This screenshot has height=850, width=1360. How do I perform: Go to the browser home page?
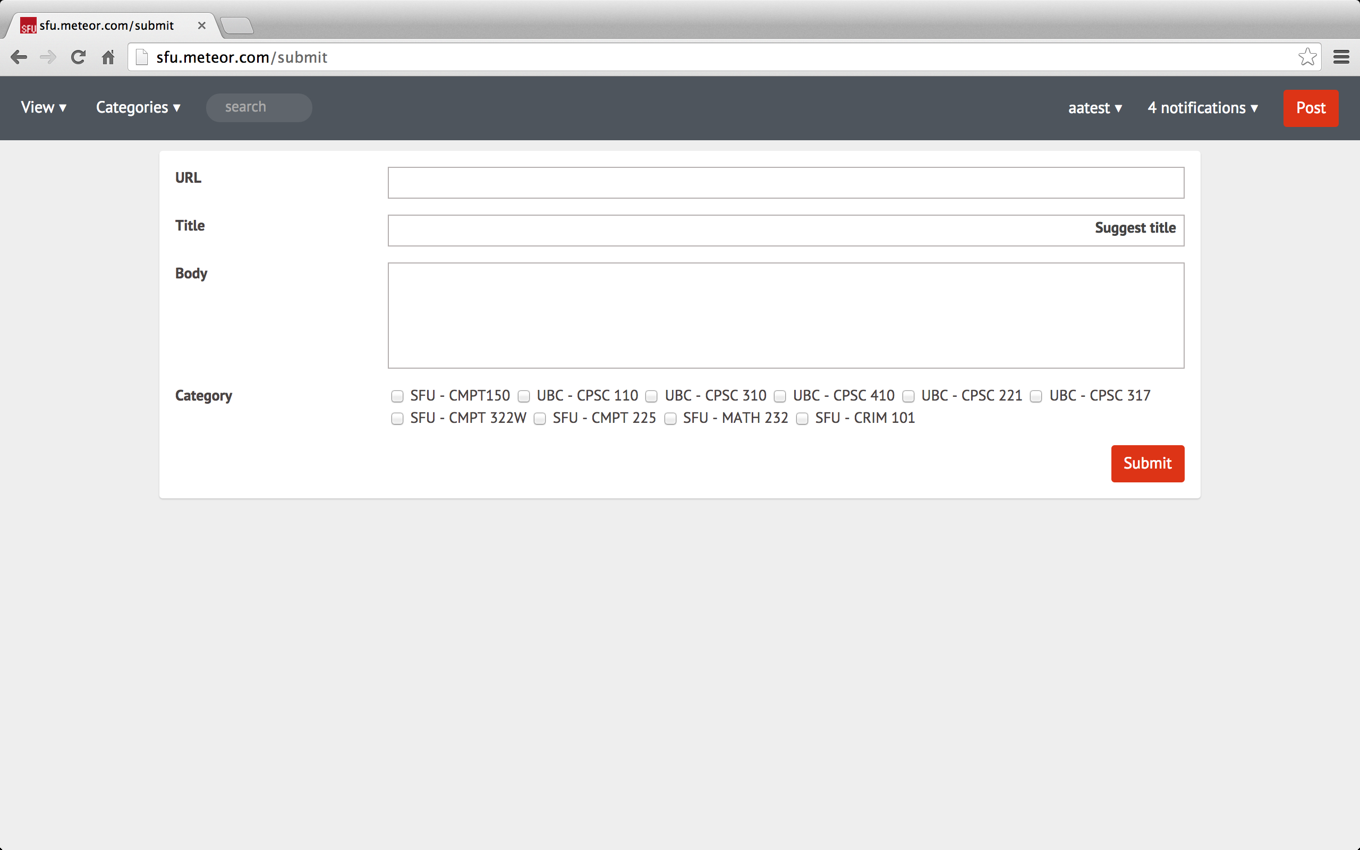click(108, 57)
